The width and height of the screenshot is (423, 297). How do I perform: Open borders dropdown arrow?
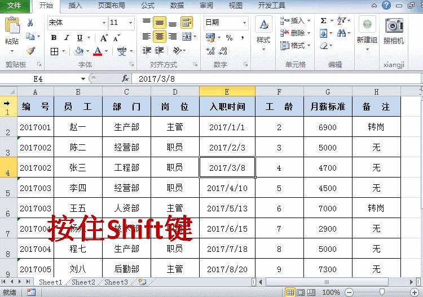tap(64, 51)
